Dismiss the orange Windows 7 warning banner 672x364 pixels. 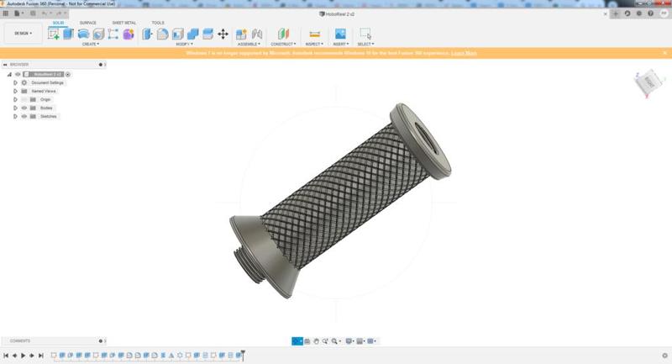[x=664, y=53]
